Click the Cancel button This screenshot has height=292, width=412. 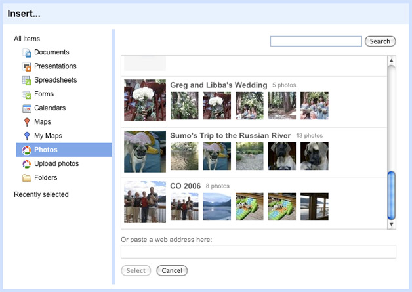point(172,270)
